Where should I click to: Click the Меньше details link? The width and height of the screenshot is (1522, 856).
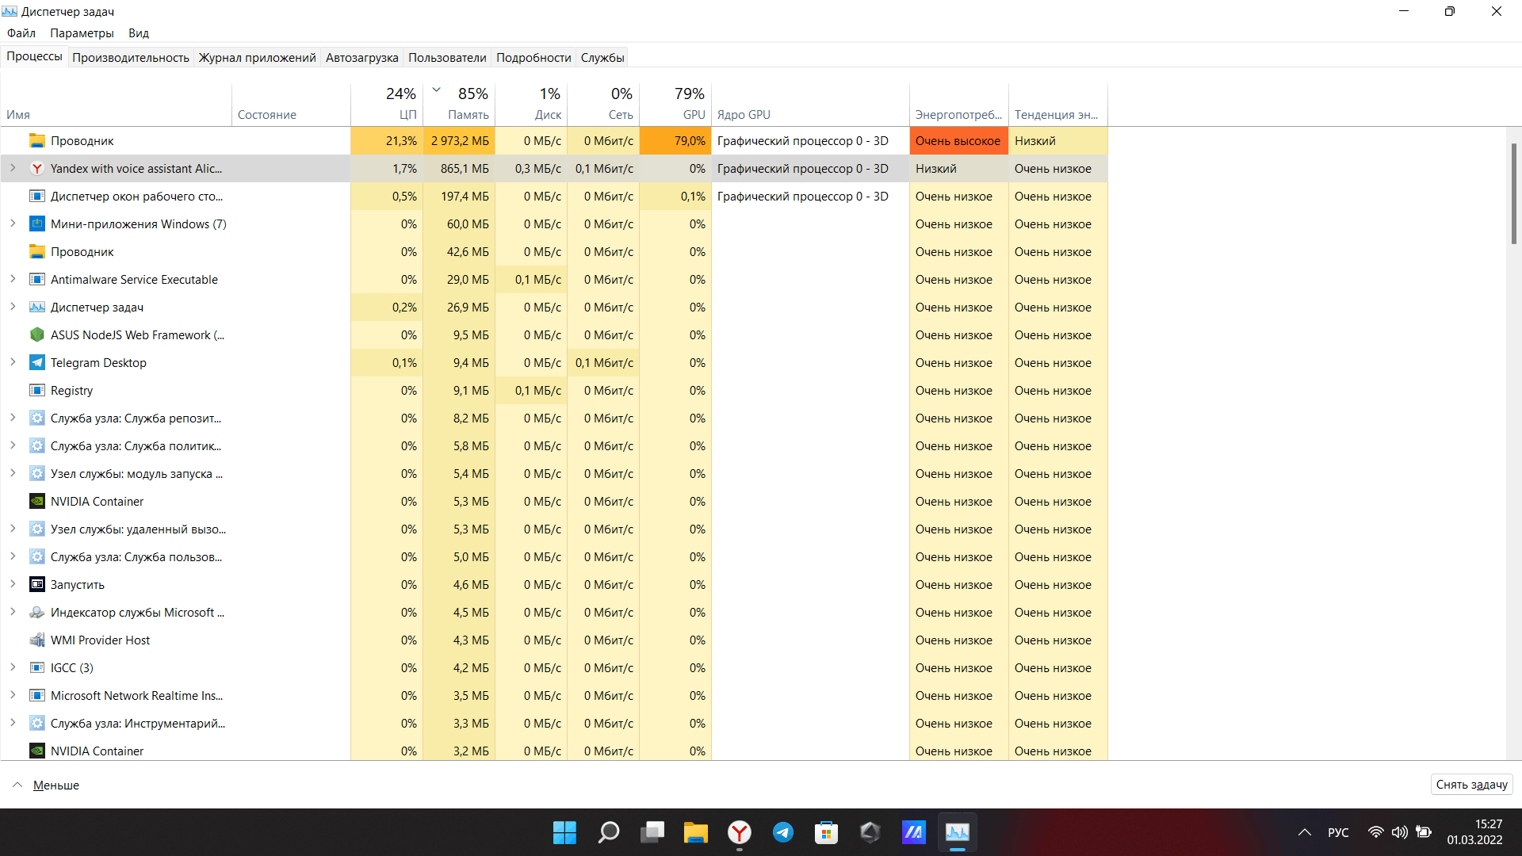pyautogui.click(x=56, y=785)
